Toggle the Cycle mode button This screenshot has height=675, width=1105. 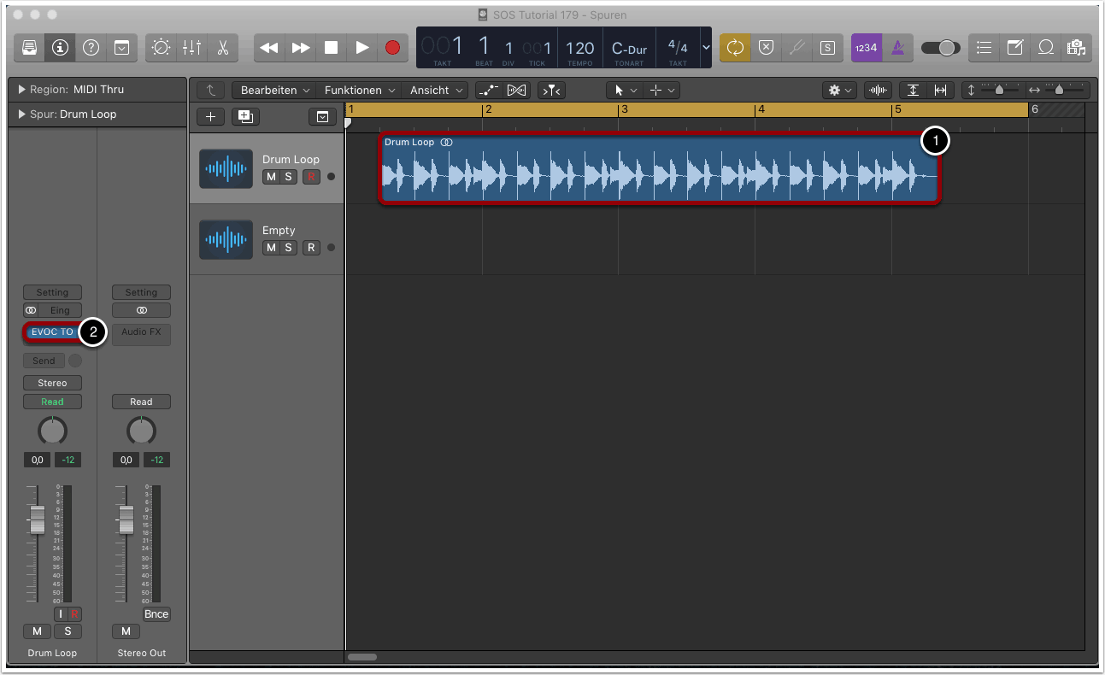point(735,48)
